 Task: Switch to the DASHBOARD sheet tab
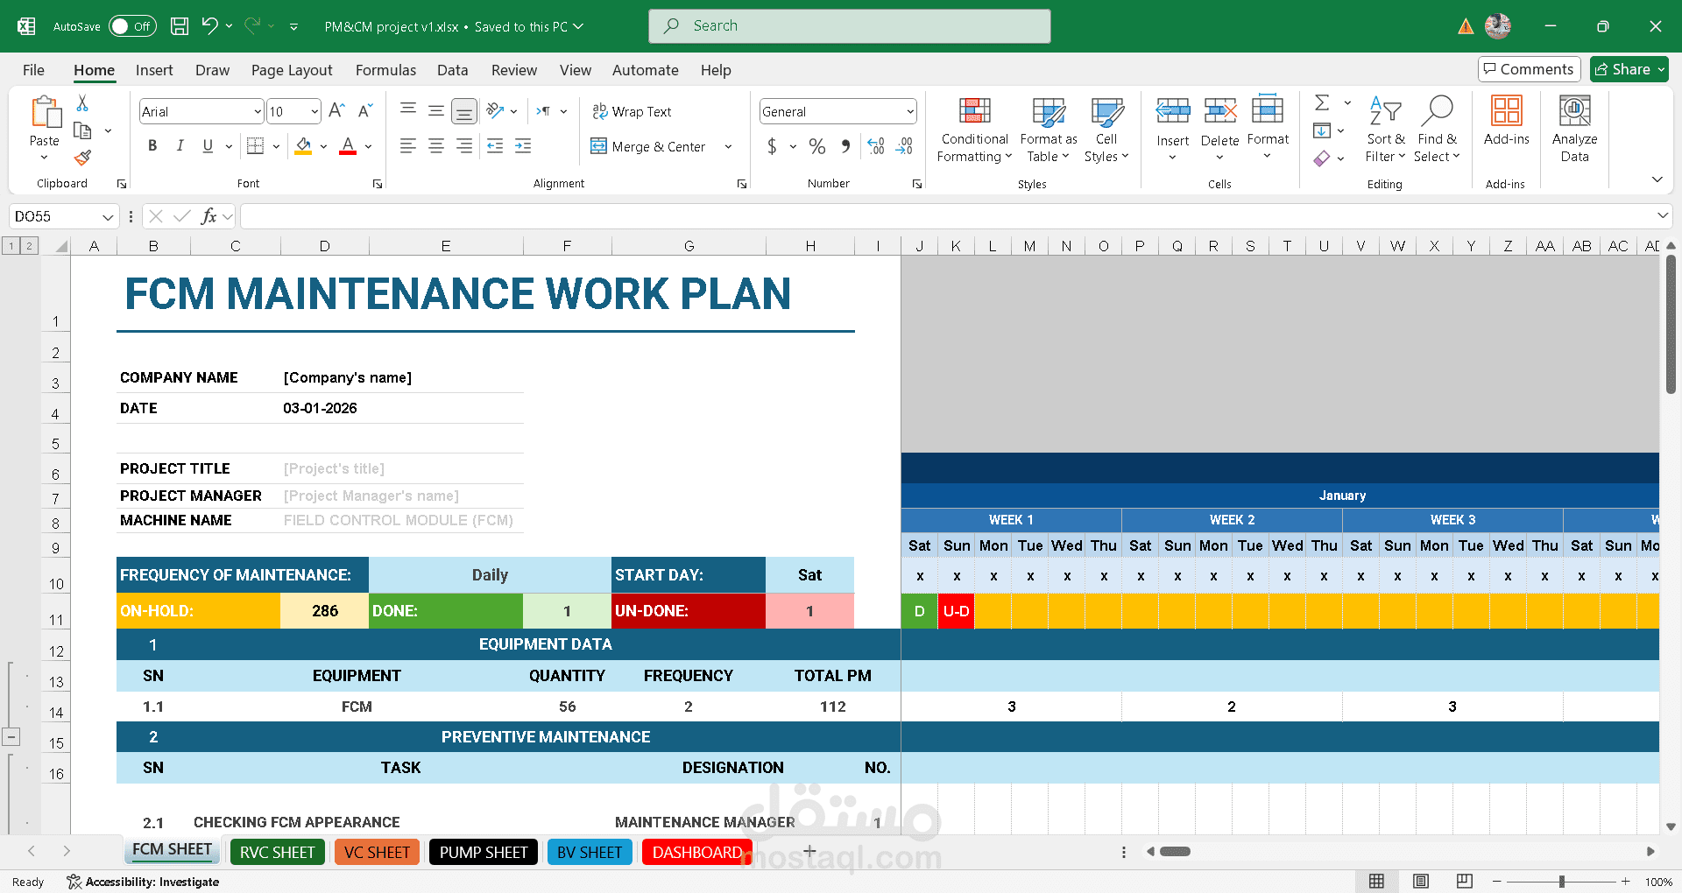click(696, 852)
